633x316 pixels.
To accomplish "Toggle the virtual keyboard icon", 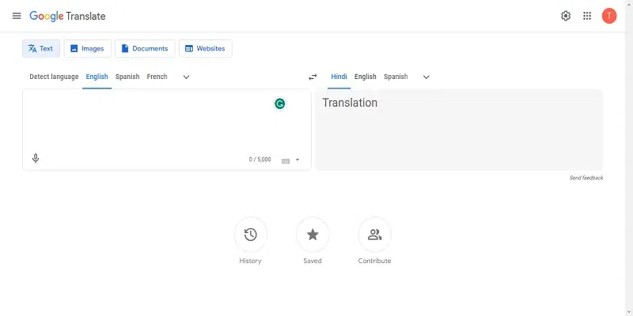I will click(286, 161).
